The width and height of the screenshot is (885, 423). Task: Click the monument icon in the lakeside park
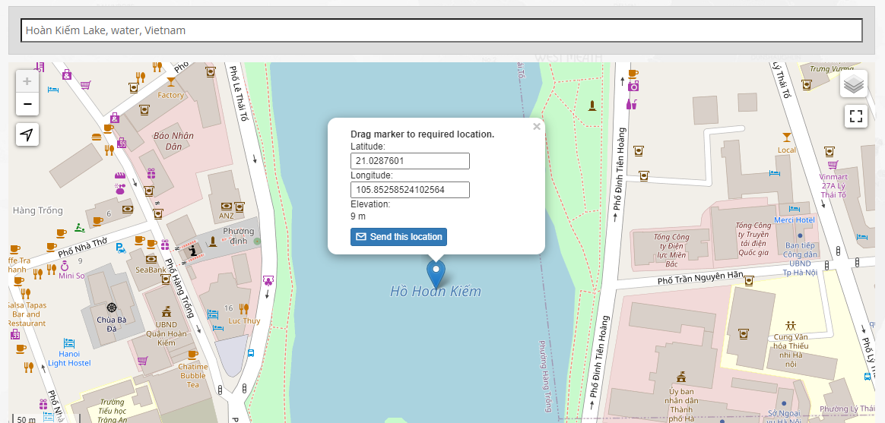pyautogui.click(x=592, y=106)
